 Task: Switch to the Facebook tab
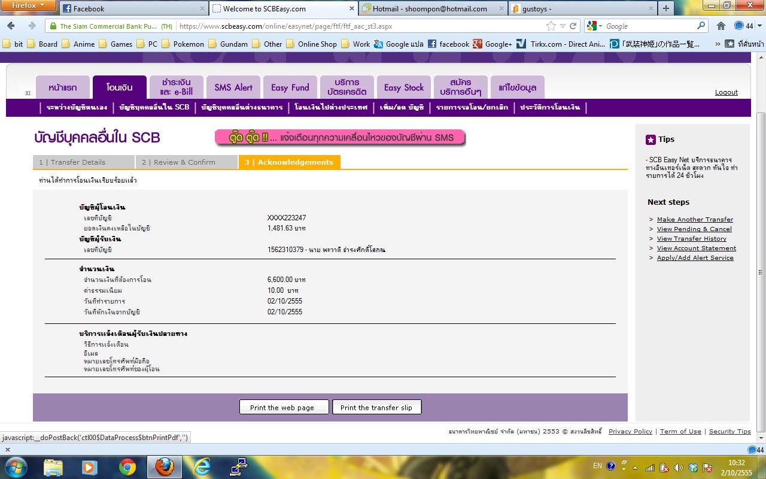(134, 8)
